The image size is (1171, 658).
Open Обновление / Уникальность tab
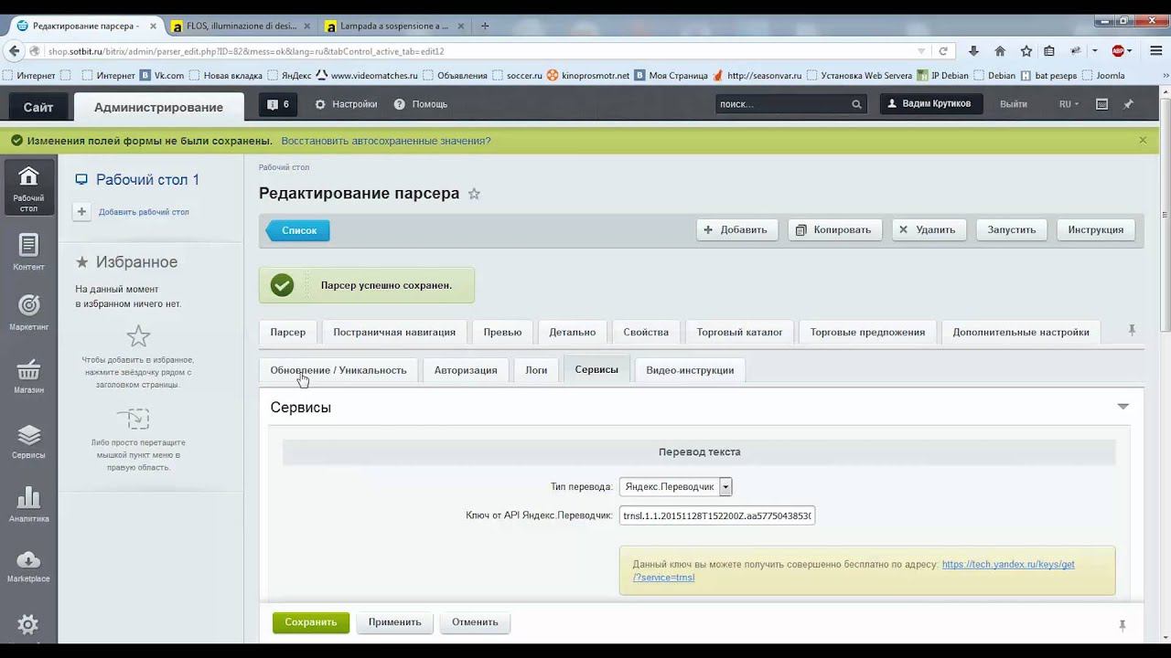(x=338, y=370)
